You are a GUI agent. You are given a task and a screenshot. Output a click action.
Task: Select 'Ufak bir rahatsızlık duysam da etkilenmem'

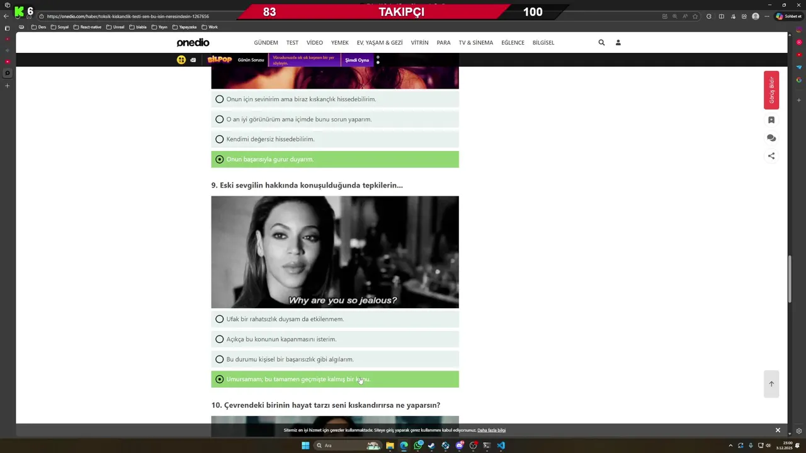click(x=335, y=319)
